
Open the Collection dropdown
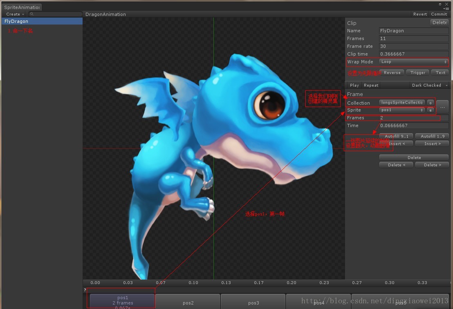click(402, 103)
